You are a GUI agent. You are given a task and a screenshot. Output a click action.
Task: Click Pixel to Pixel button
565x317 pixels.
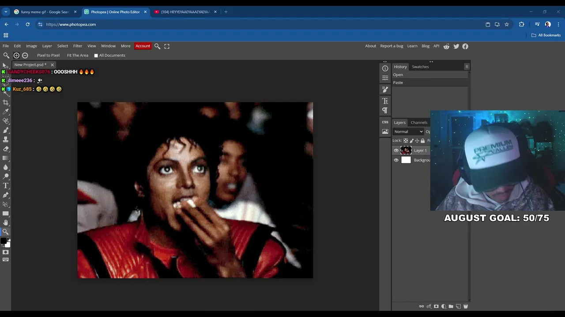pyautogui.click(x=48, y=55)
